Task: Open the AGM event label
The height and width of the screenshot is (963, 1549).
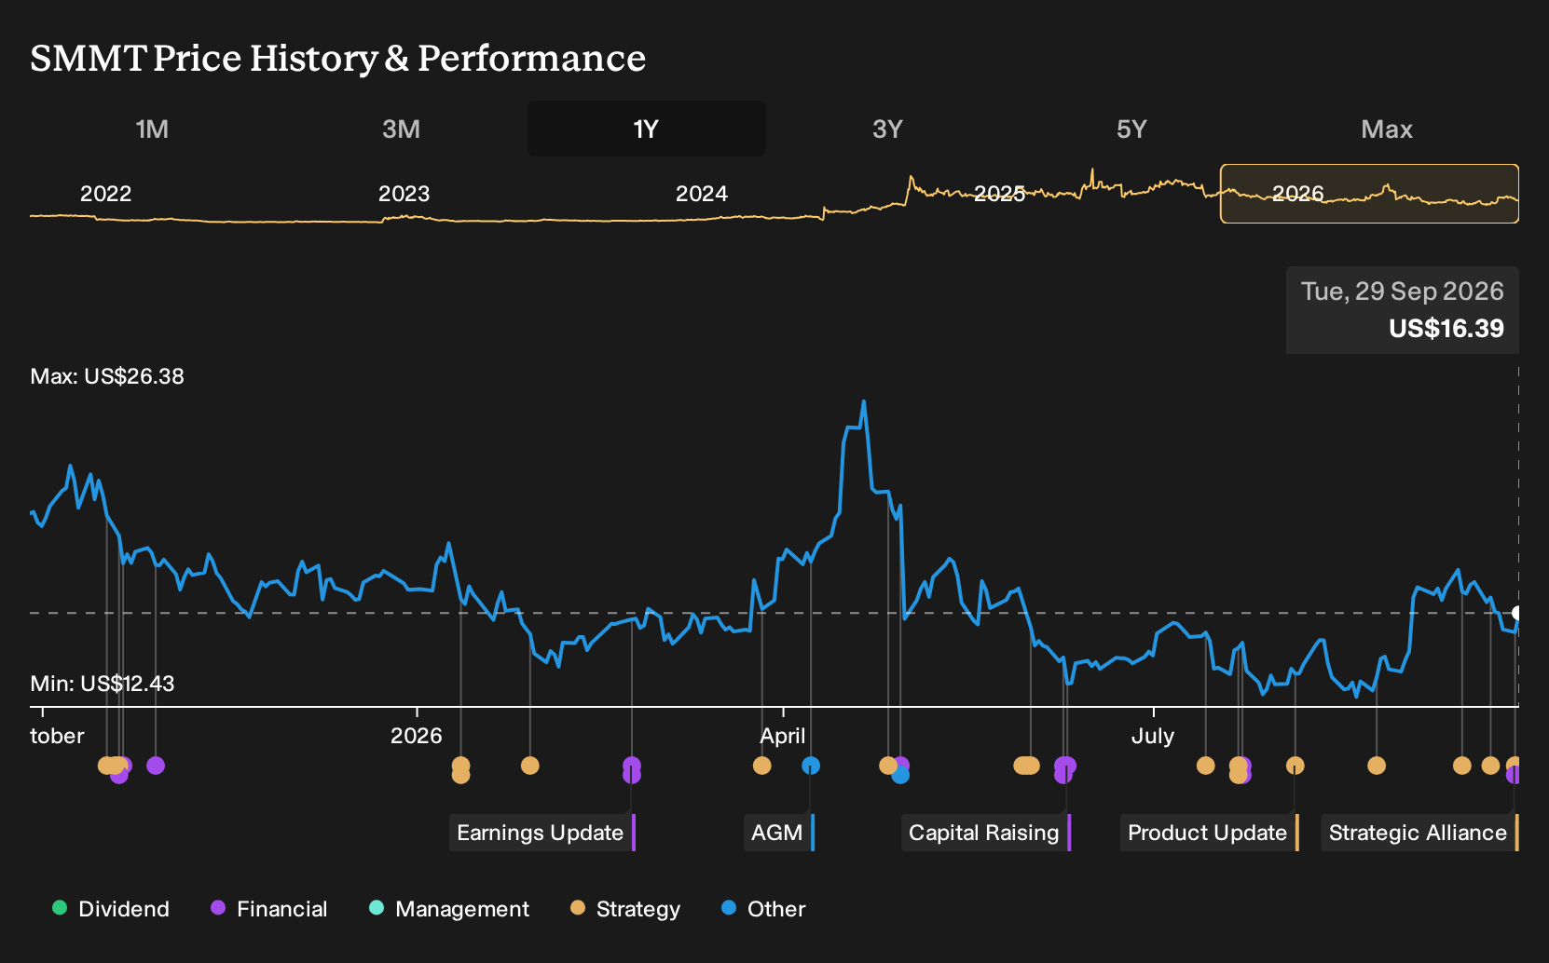Action: [x=778, y=833]
